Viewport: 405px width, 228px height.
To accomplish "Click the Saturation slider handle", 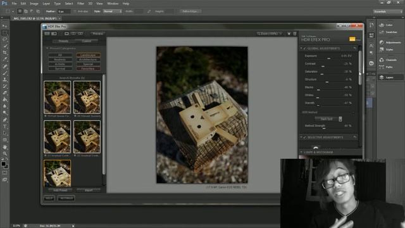I will pos(322,74).
